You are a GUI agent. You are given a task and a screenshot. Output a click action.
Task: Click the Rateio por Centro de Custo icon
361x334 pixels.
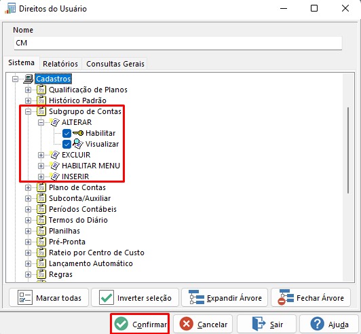click(x=41, y=253)
